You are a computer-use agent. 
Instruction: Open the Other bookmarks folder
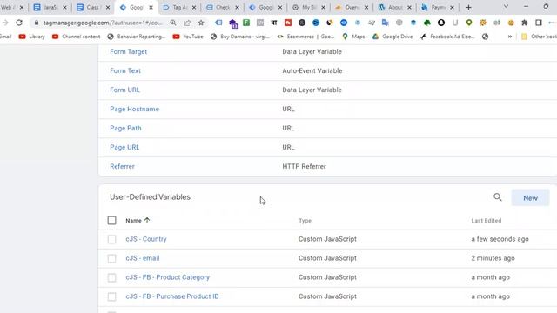539,37
